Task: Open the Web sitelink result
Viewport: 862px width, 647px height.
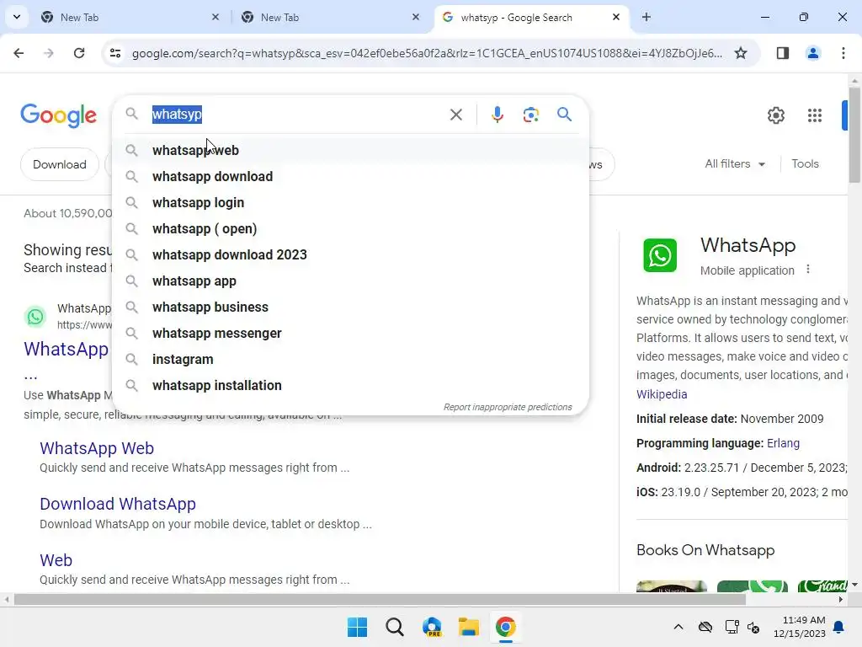Action: 56,560
